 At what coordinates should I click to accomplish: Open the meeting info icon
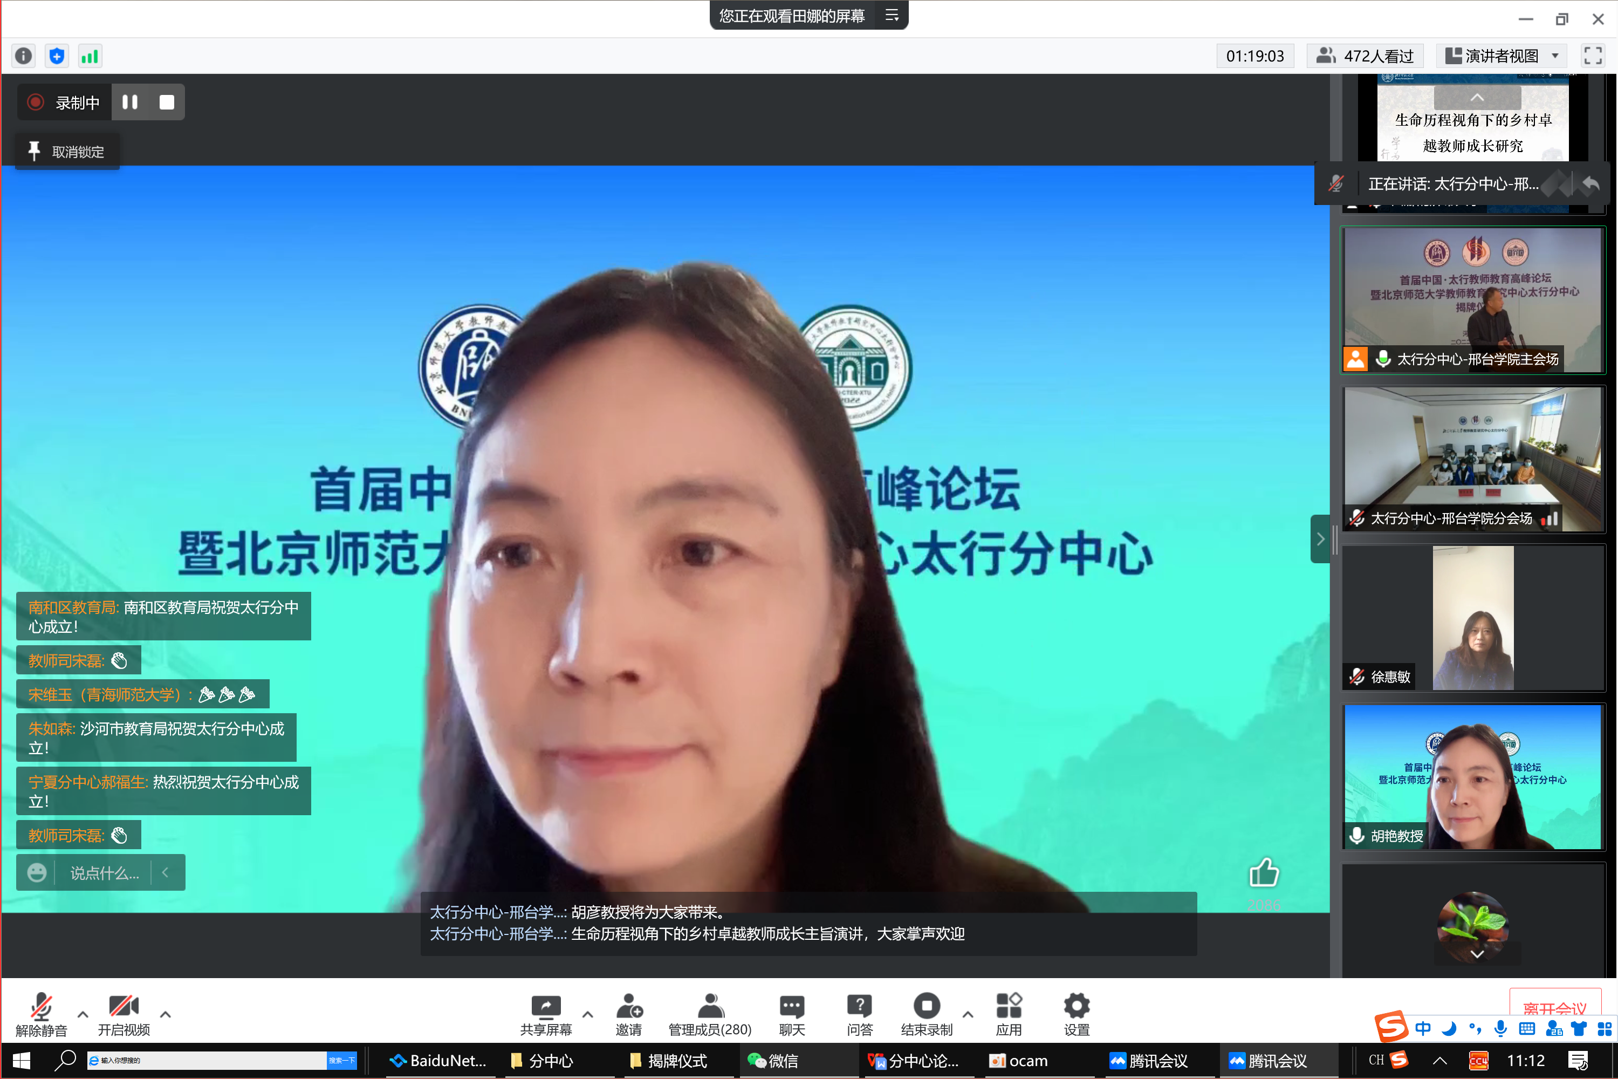[x=23, y=56]
